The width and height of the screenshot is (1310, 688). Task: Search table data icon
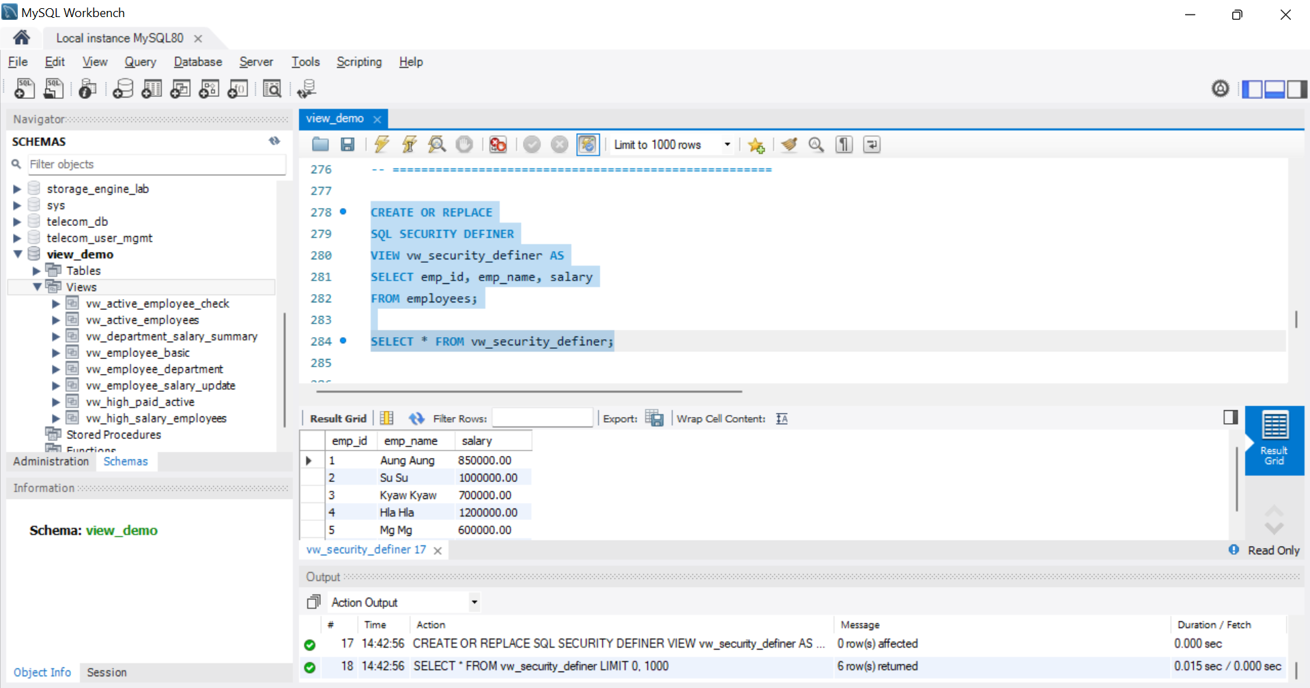coord(272,89)
